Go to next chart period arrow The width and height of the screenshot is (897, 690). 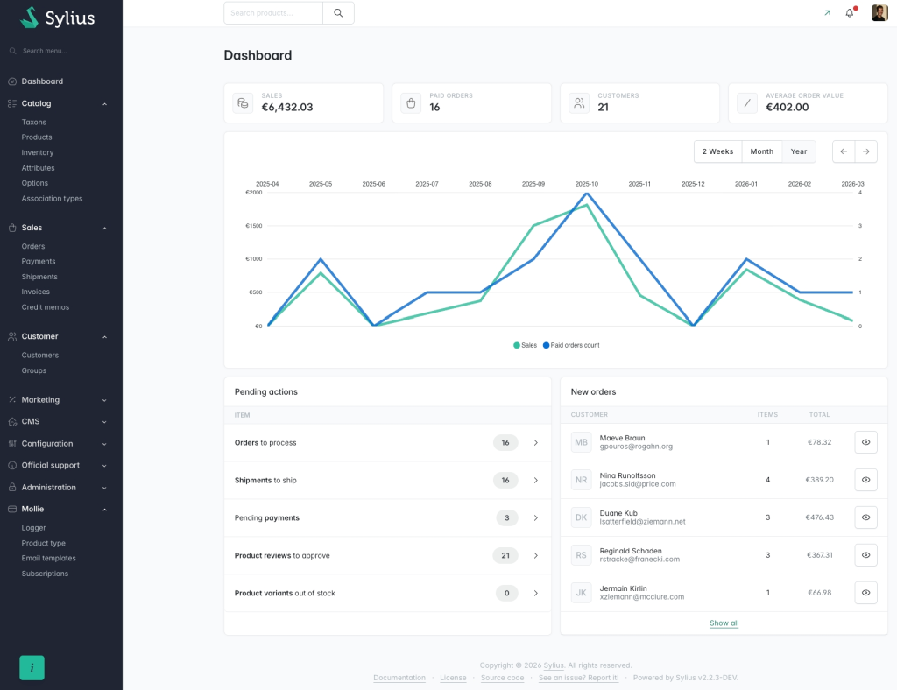tap(865, 151)
